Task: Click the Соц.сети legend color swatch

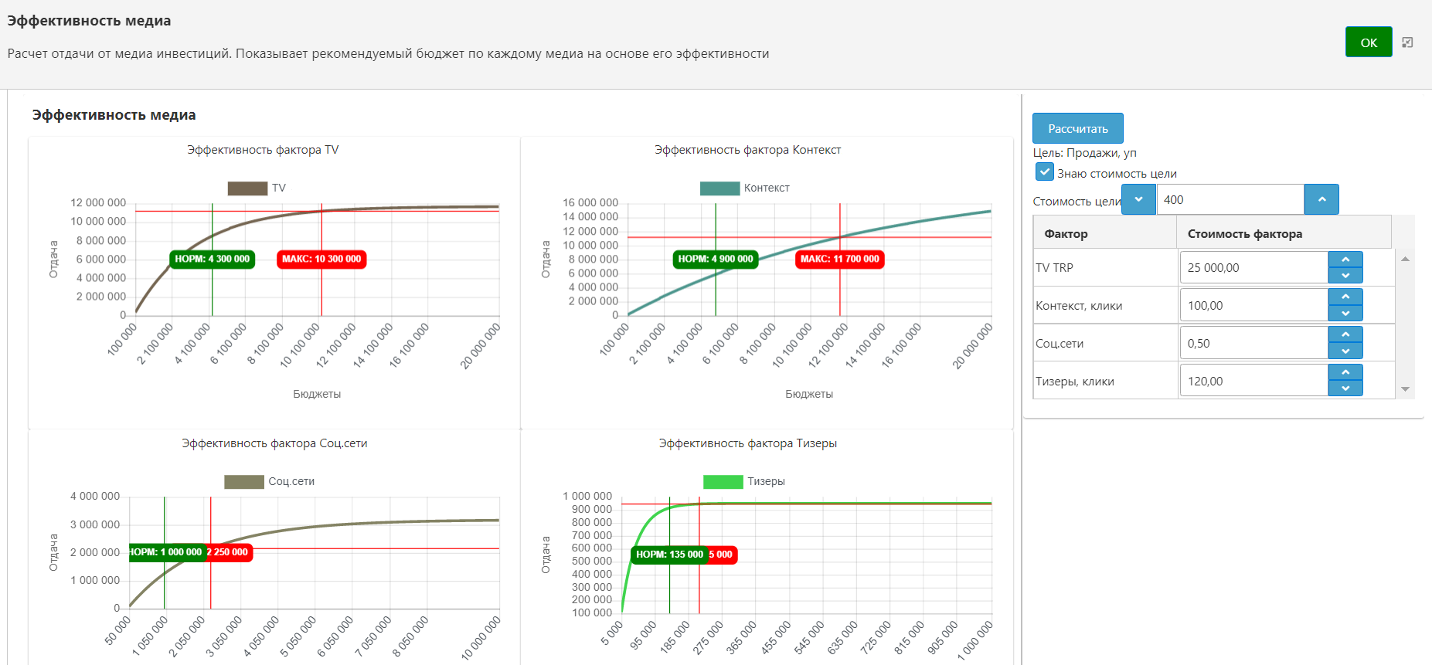Action: (244, 481)
